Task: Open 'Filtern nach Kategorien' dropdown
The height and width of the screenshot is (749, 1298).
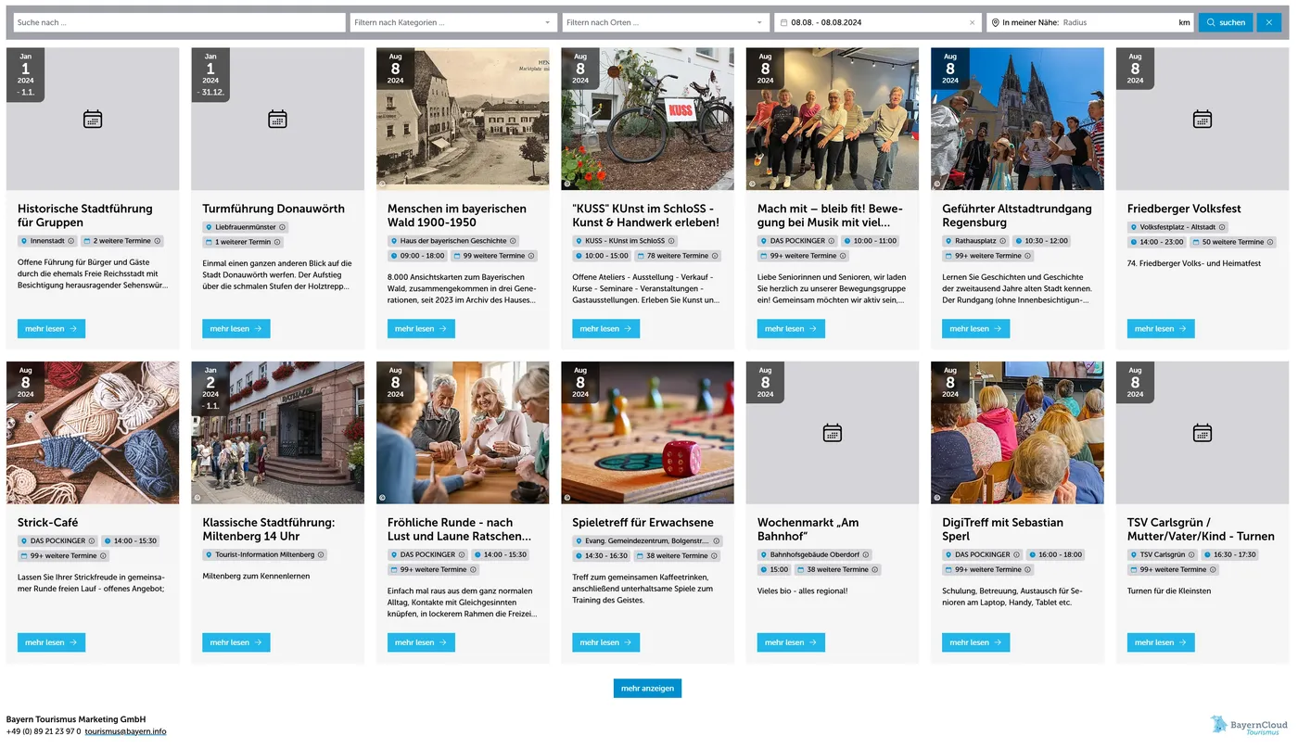Action: [x=452, y=22]
